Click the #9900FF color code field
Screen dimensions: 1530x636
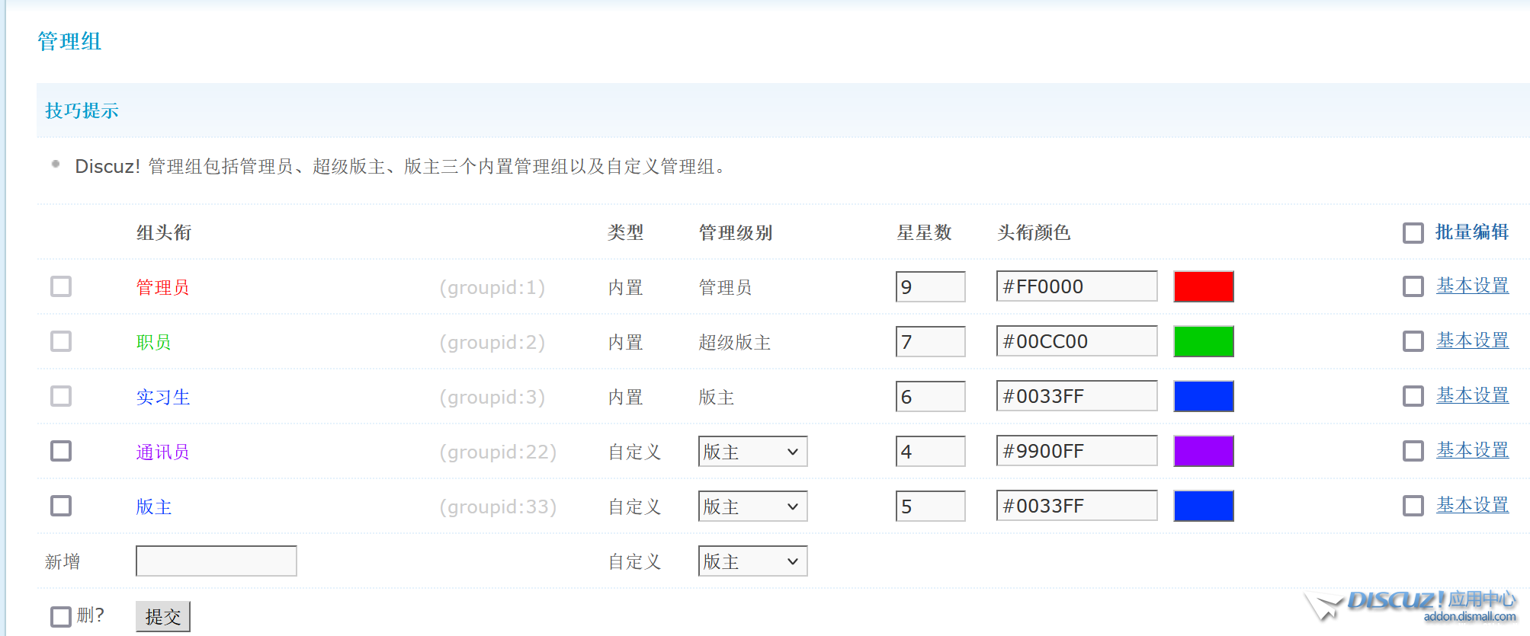pos(1076,452)
